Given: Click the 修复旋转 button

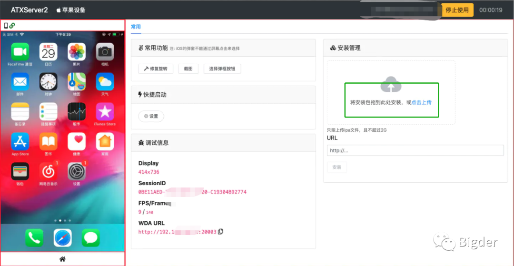Looking at the screenshot, I should (x=156, y=69).
